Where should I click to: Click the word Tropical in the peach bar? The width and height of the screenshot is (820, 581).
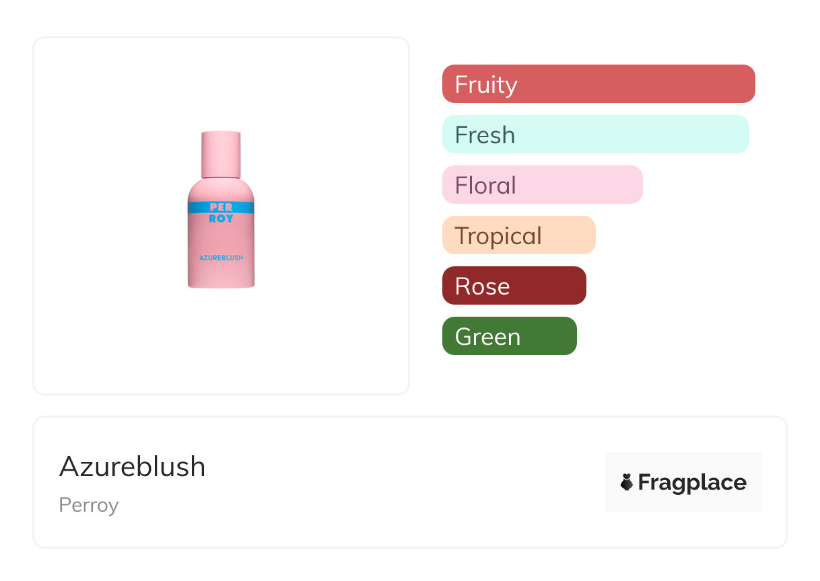(x=498, y=236)
